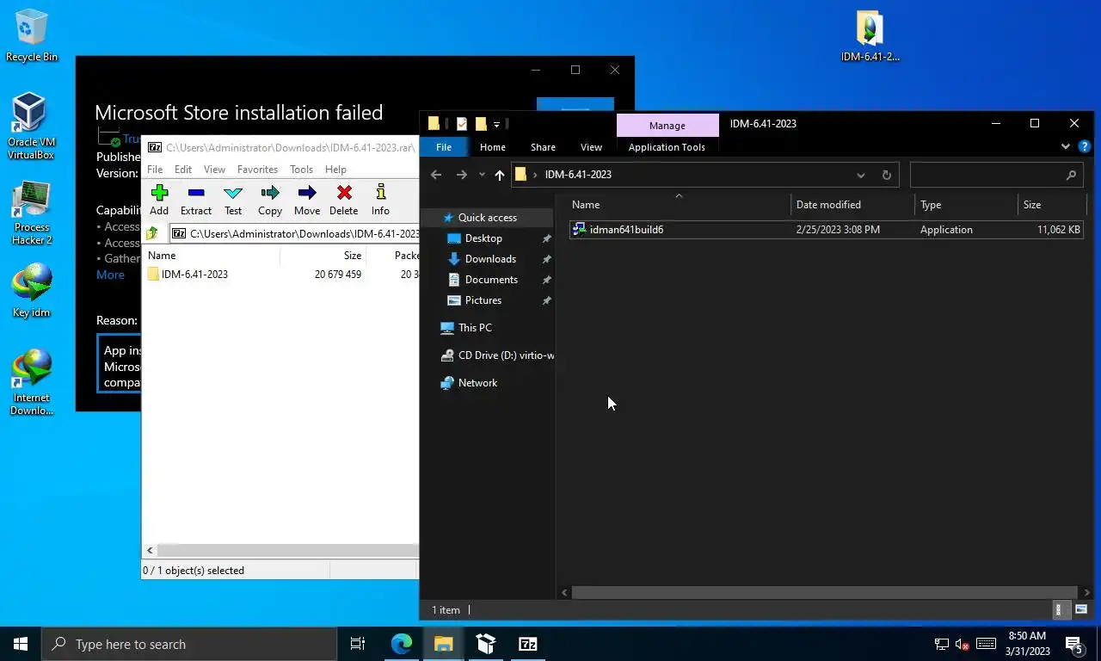1101x661 pixels.
Task: Navigate back in File Explorer
Action: [436, 175]
